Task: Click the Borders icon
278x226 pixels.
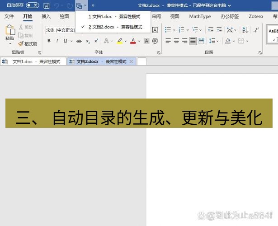Action: tap(241, 41)
